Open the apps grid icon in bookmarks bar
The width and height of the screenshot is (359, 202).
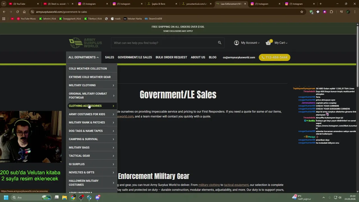(x=4, y=19)
